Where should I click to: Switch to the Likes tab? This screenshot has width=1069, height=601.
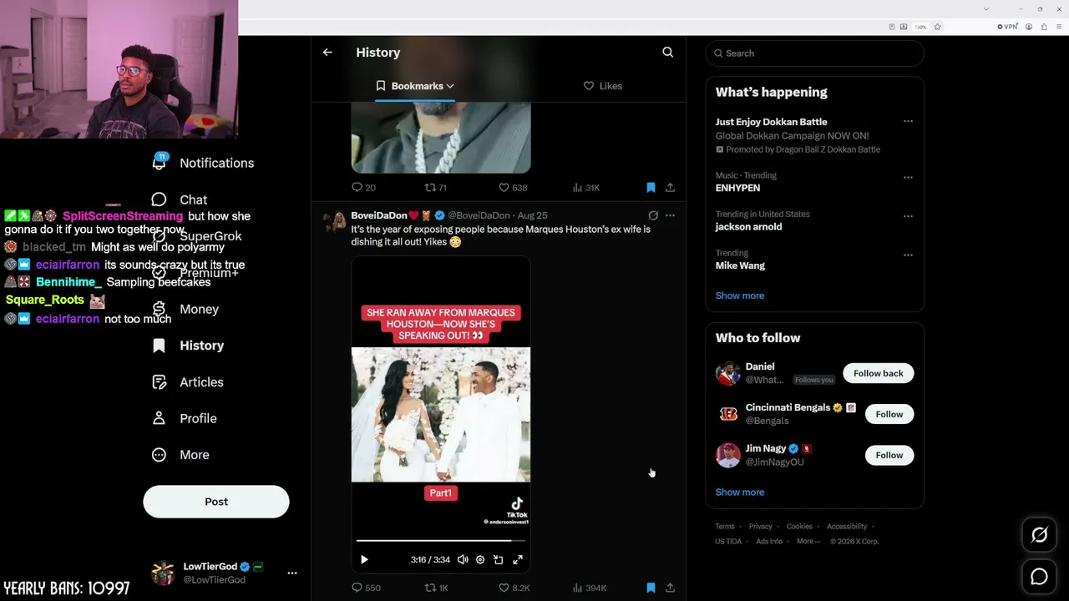(x=603, y=86)
